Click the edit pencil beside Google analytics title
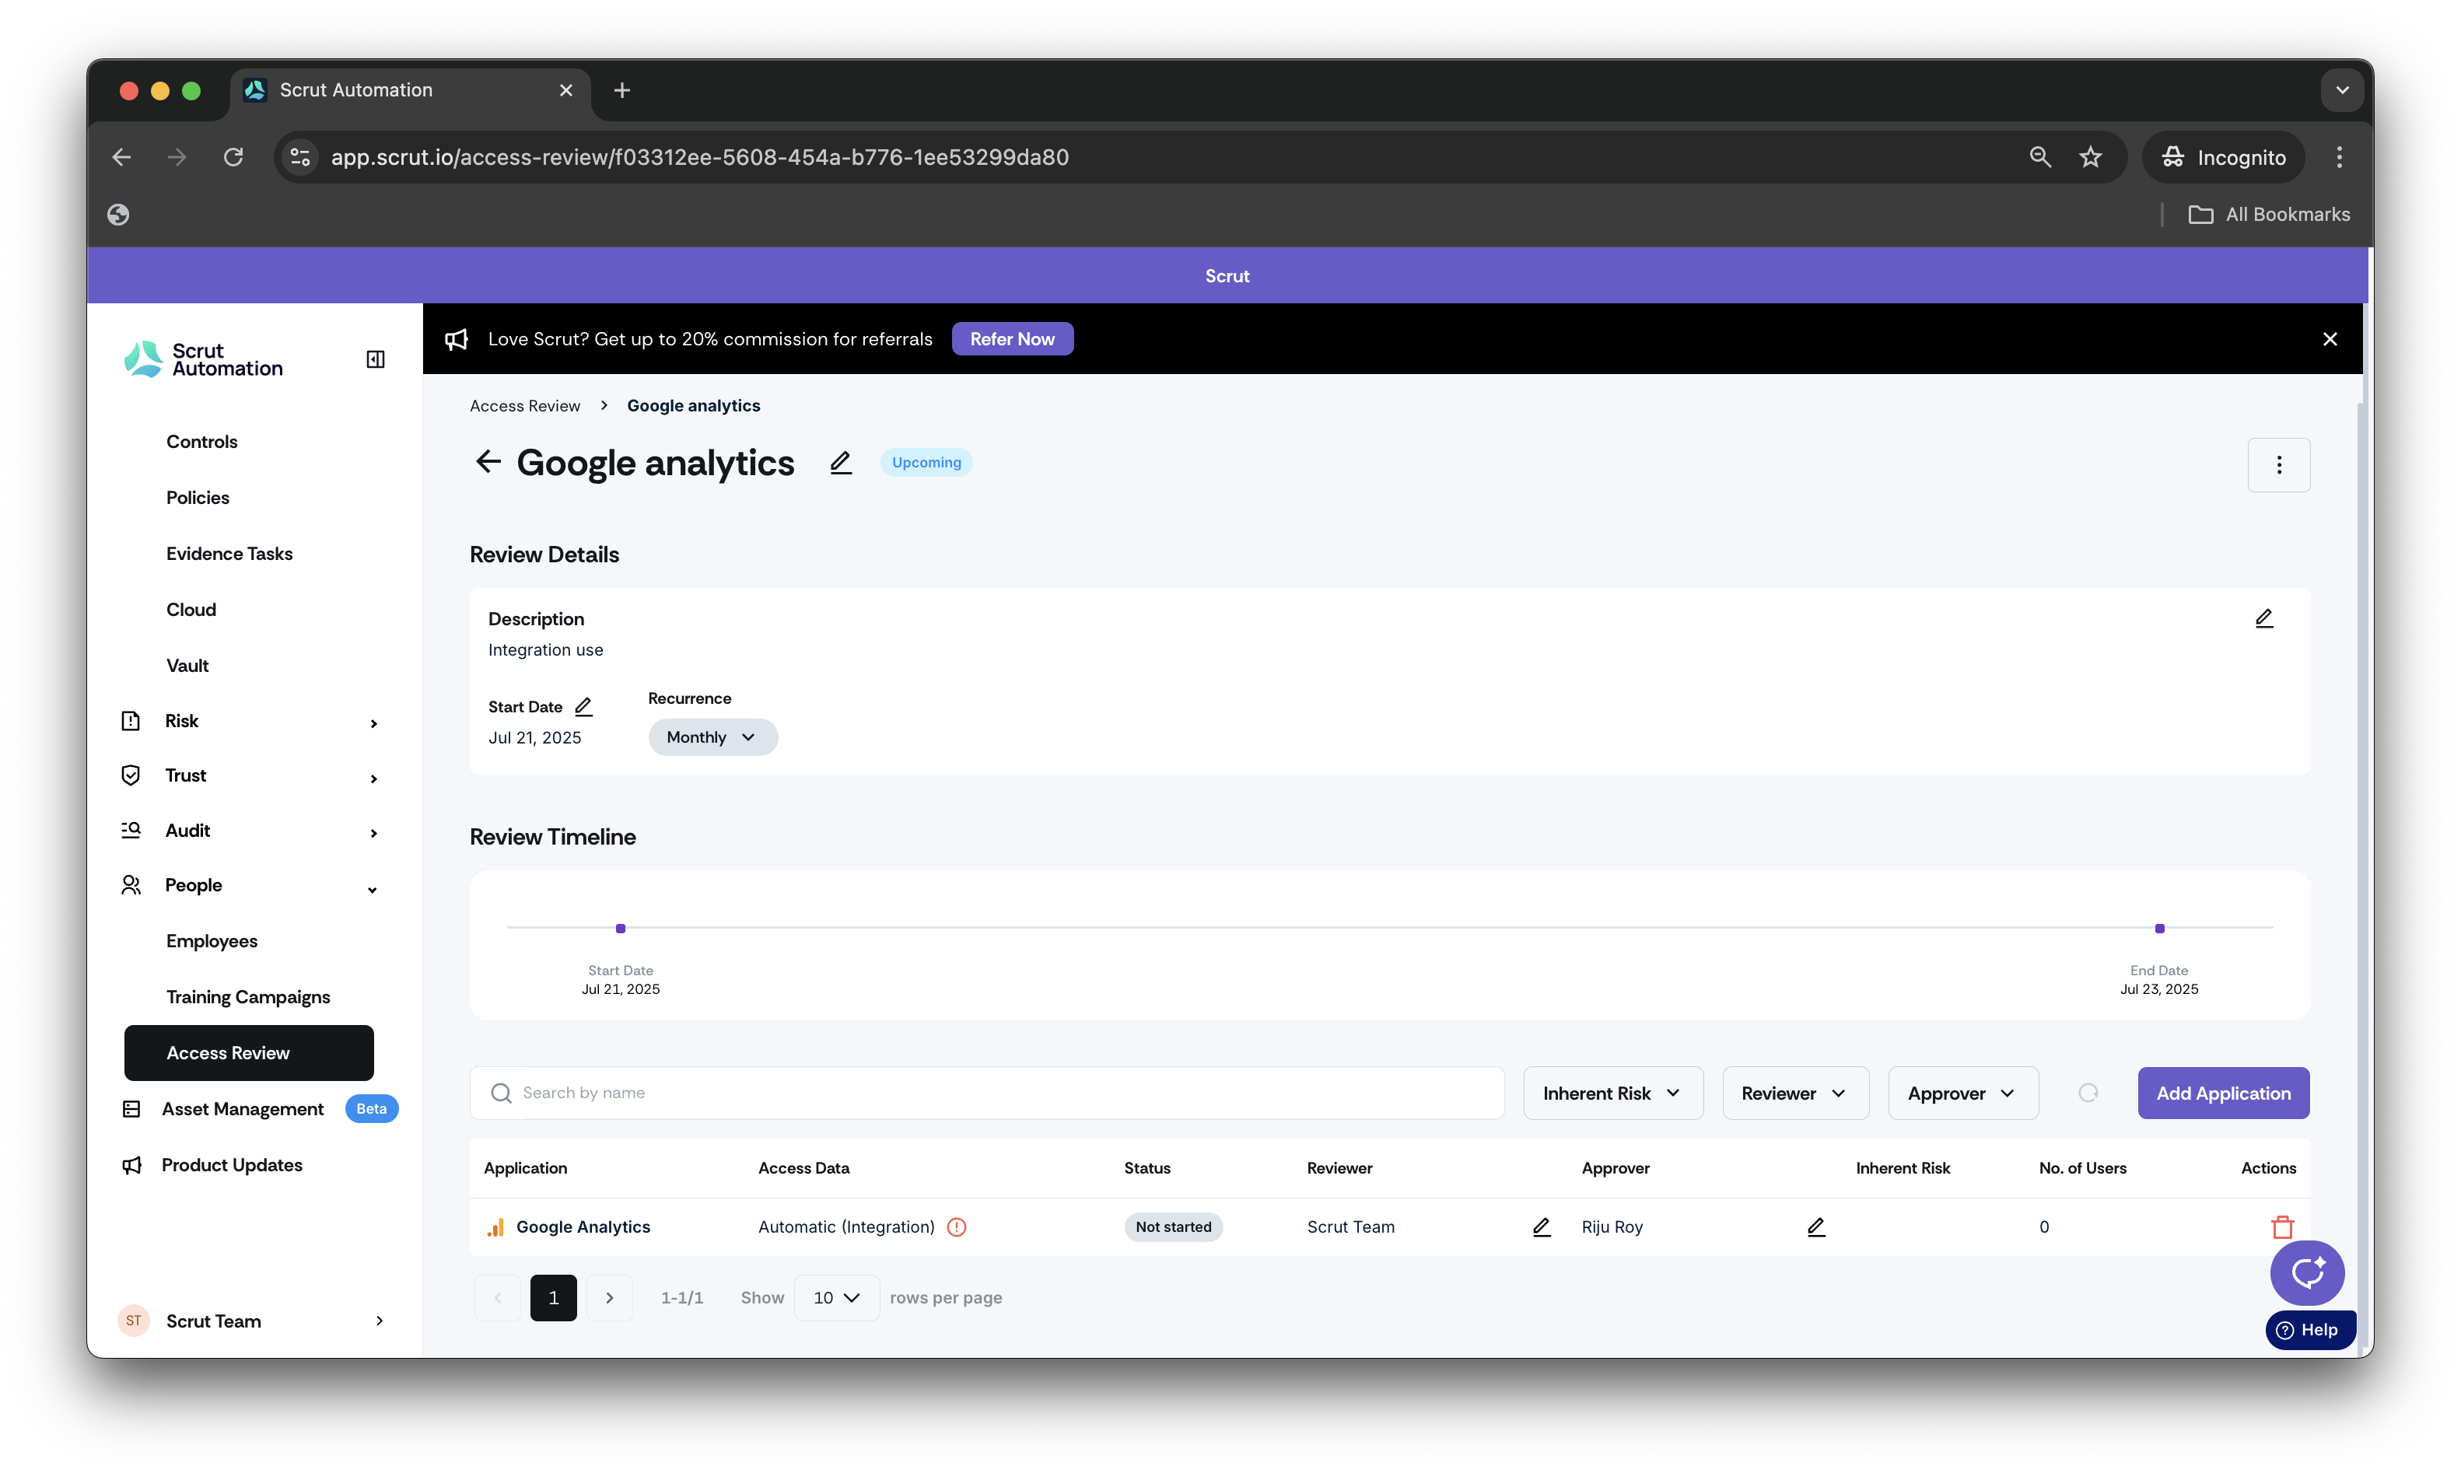 [x=840, y=463]
